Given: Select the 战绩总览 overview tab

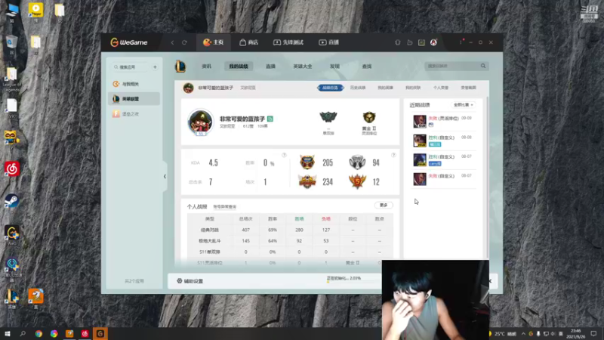Looking at the screenshot, I should tap(330, 88).
